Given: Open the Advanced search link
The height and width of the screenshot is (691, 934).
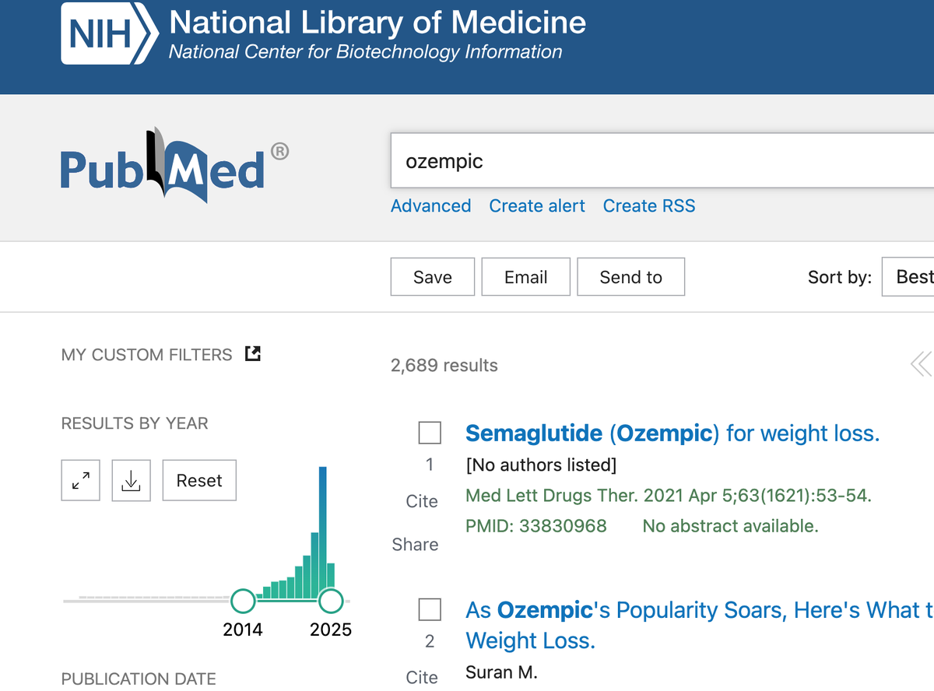Looking at the screenshot, I should click(430, 206).
